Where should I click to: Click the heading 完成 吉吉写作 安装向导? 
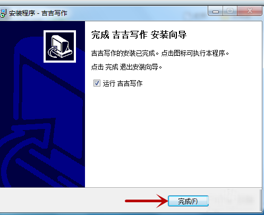coord(139,35)
